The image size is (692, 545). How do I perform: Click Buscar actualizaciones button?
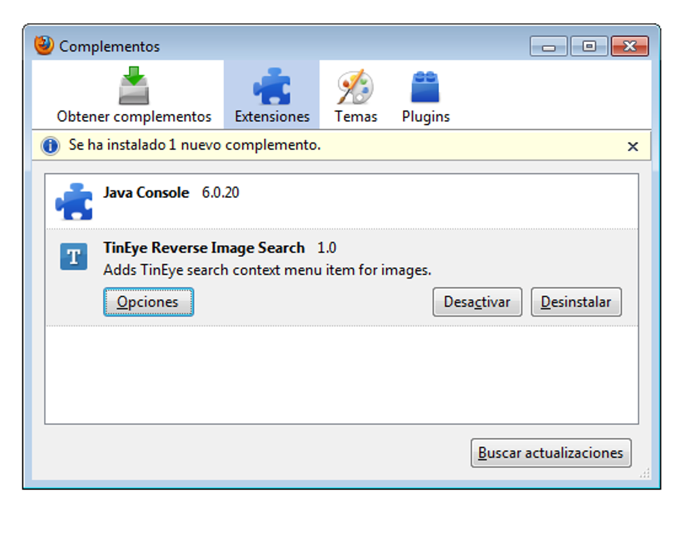click(x=551, y=453)
